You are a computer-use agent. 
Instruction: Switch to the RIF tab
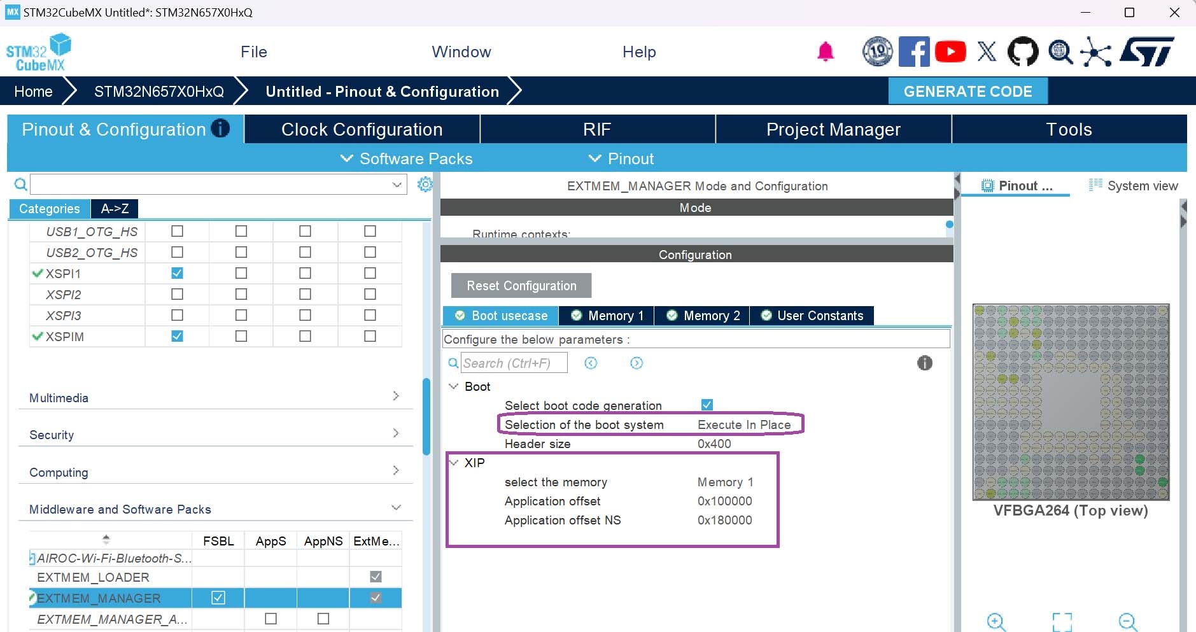598,129
